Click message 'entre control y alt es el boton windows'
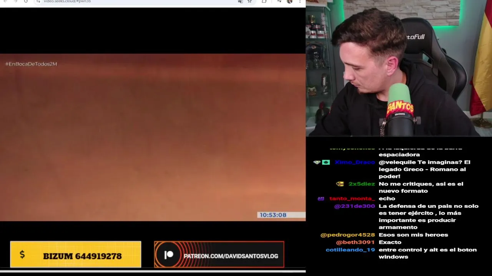The width and height of the screenshot is (492, 276). coord(427,253)
